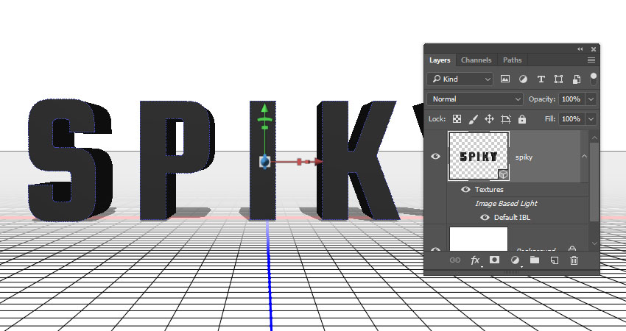The width and height of the screenshot is (626, 331).
Task: Hide the spiky layer
Action: (435, 157)
